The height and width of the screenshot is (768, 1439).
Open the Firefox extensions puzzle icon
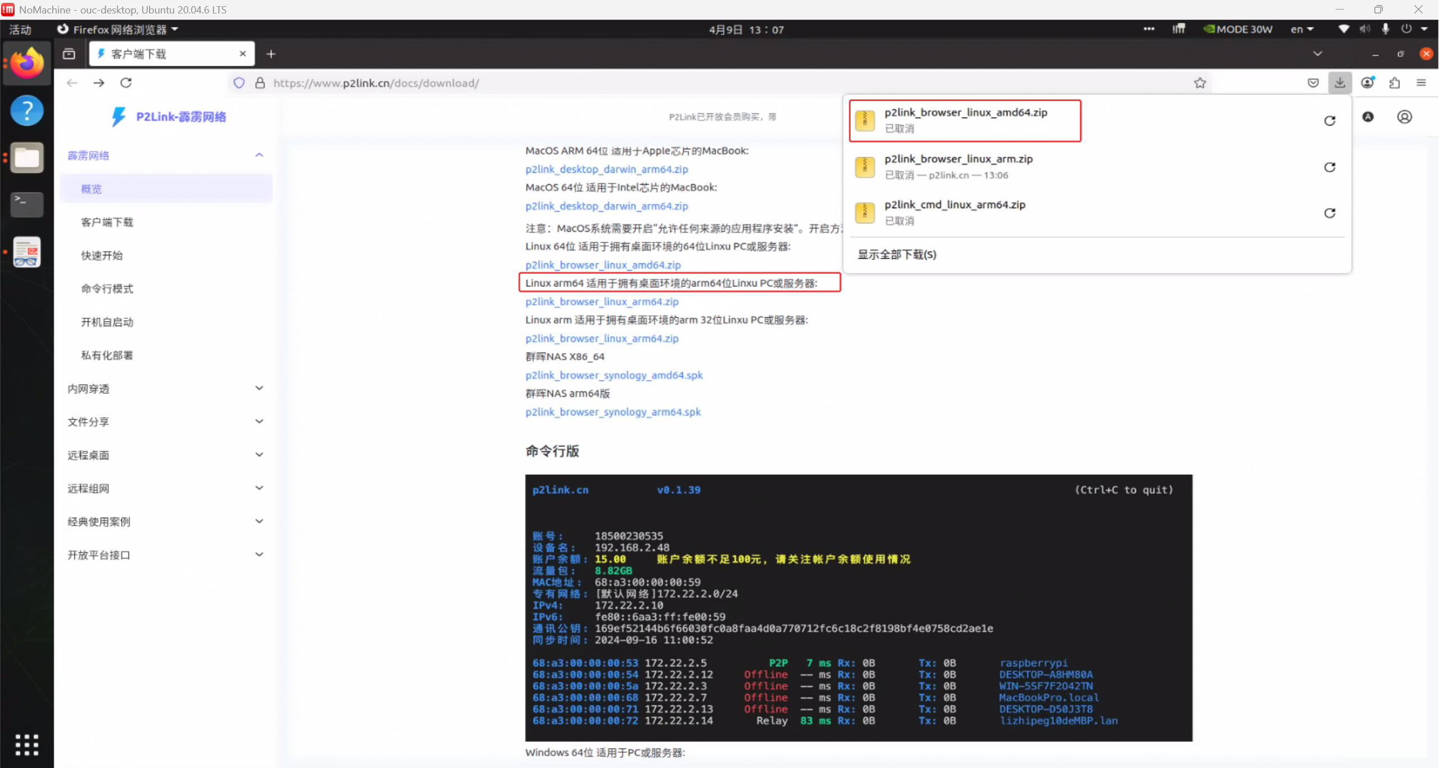tap(1394, 83)
